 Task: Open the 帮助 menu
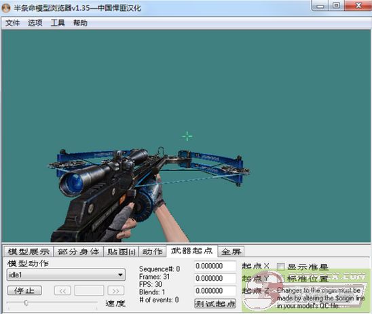[x=80, y=23]
